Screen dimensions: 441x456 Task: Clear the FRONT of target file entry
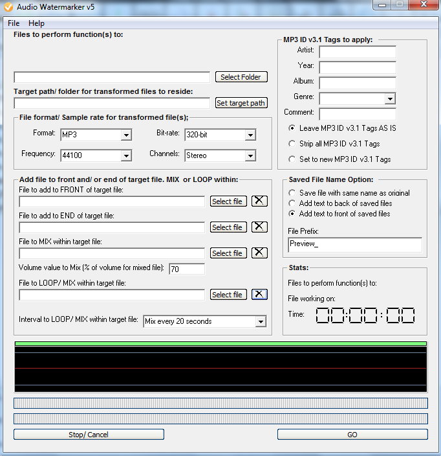coord(259,201)
